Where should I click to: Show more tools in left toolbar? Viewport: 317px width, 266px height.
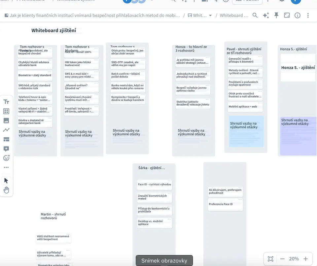tap(6, 167)
